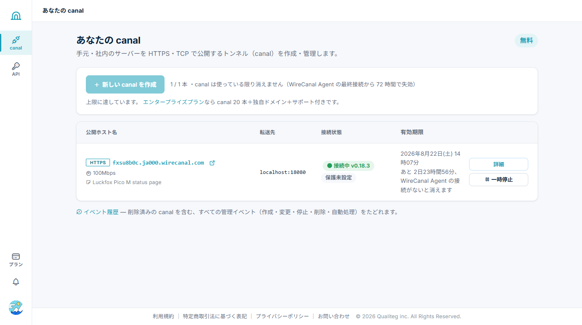This screenshot has height=325, width=582.
Task: Open the お問い合わせ footer link
Action: (x=334, y=316)
